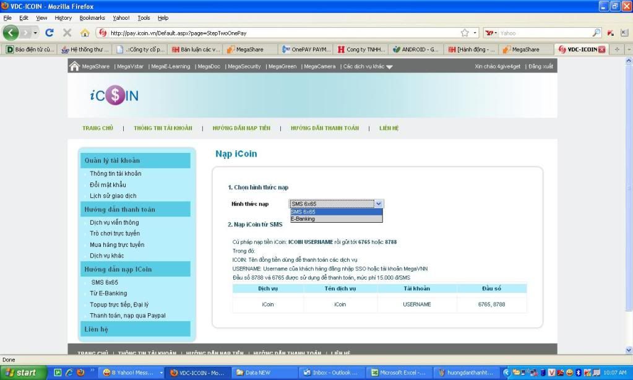
Task: Click the Reload page icon
Action: pyautogui.click(x=50, y=33)
